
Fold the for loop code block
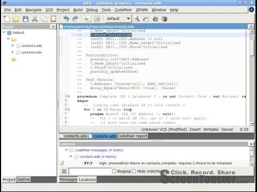(69, 109)
